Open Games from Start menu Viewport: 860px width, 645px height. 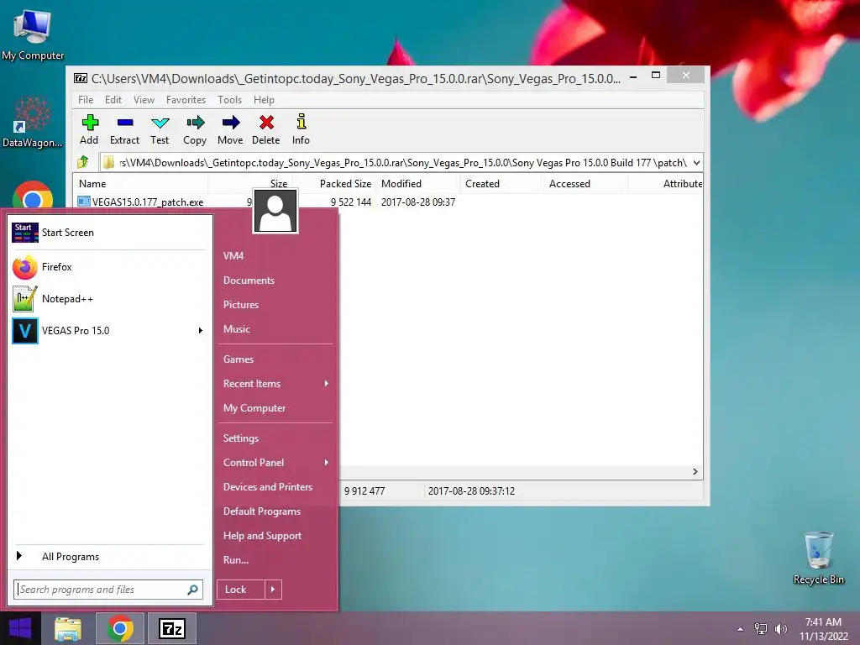[239, 359]
